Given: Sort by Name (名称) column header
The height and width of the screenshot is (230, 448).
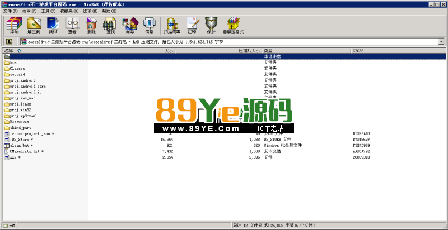Looking at the screenshot, I should click(45, 51).
